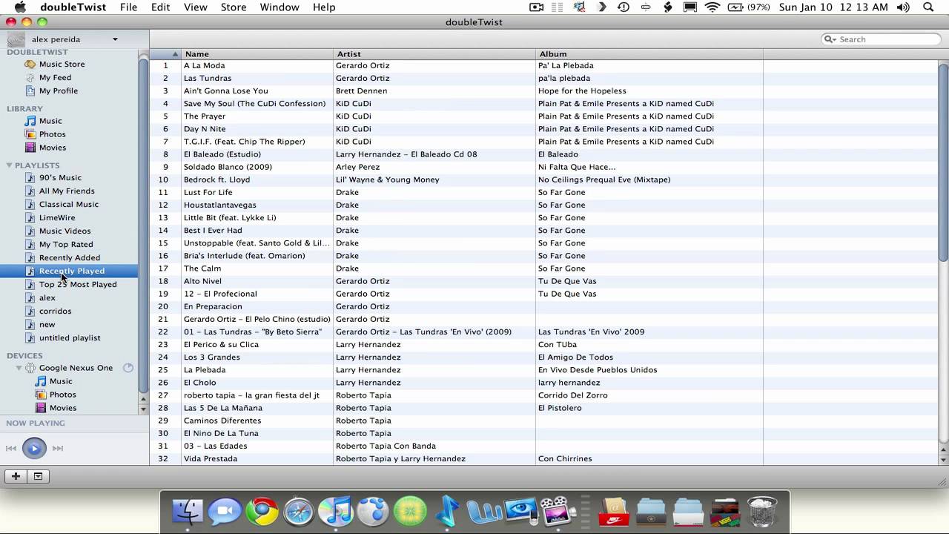Open the Help menu
The image size is (949, 534).
(x=324, y=7)
